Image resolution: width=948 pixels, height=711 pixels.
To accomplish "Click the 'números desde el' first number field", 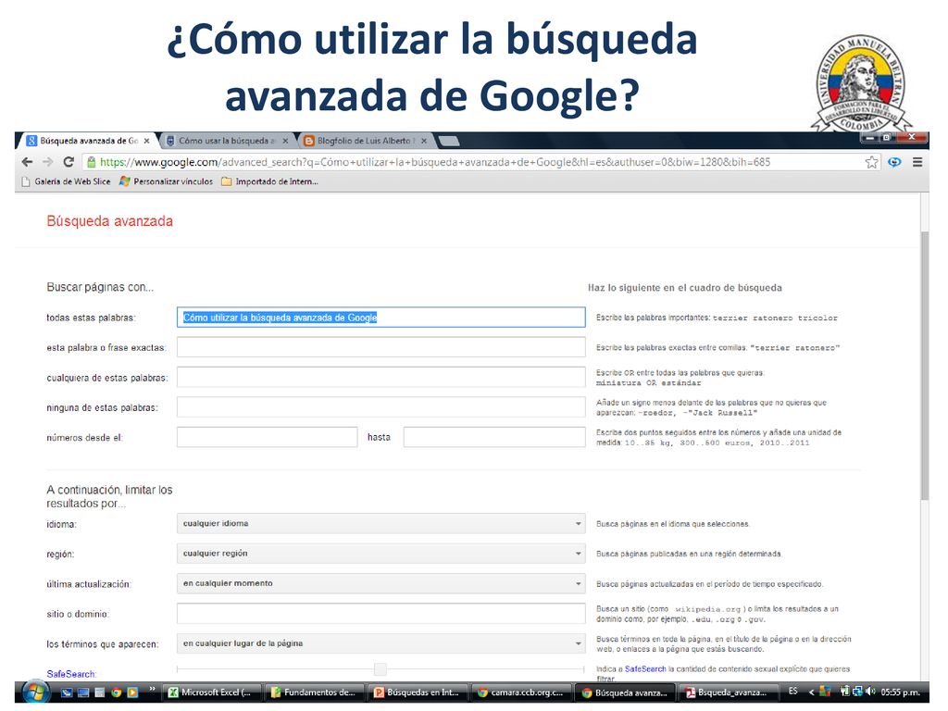I will click(x=268, y=437).
